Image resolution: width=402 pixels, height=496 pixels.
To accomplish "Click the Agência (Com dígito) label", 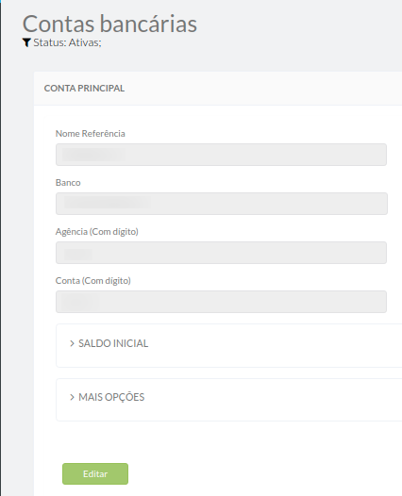I will [x=97, y=232].
